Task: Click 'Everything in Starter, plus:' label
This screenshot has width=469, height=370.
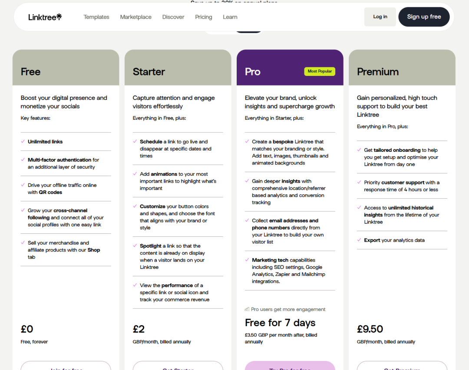Action: [274, 118]
